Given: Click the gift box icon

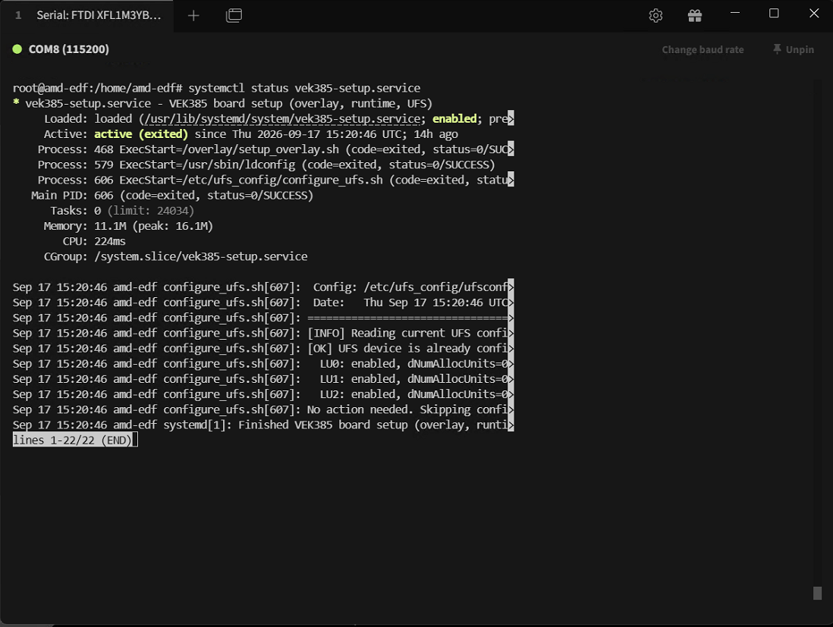Looking at the screenshot, I should pos(695,15).
